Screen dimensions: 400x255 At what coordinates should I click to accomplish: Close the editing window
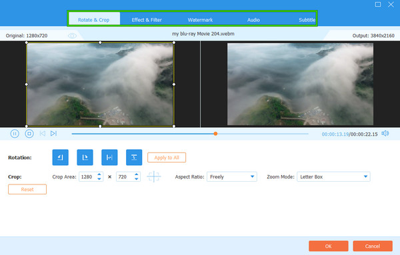click(391, 5)
